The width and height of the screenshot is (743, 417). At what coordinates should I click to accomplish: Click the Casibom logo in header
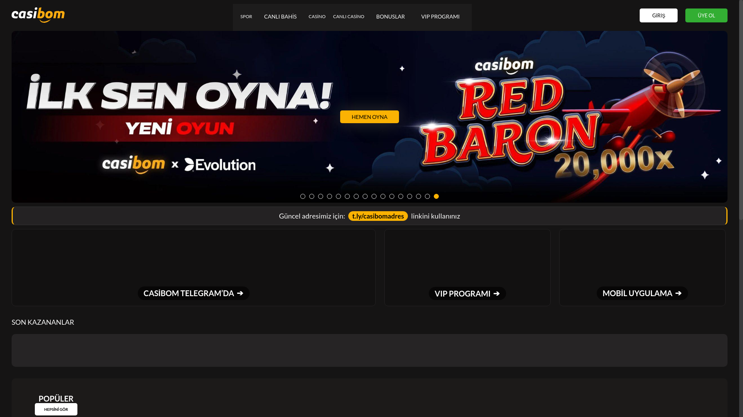[38, 15]
